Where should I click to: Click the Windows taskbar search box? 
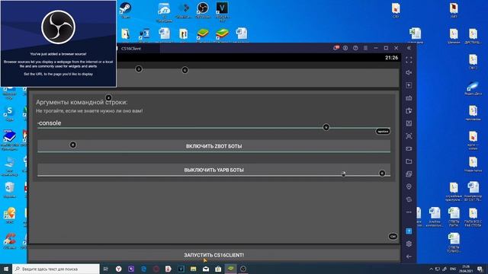pyautogui.click(x=56, y=269)
